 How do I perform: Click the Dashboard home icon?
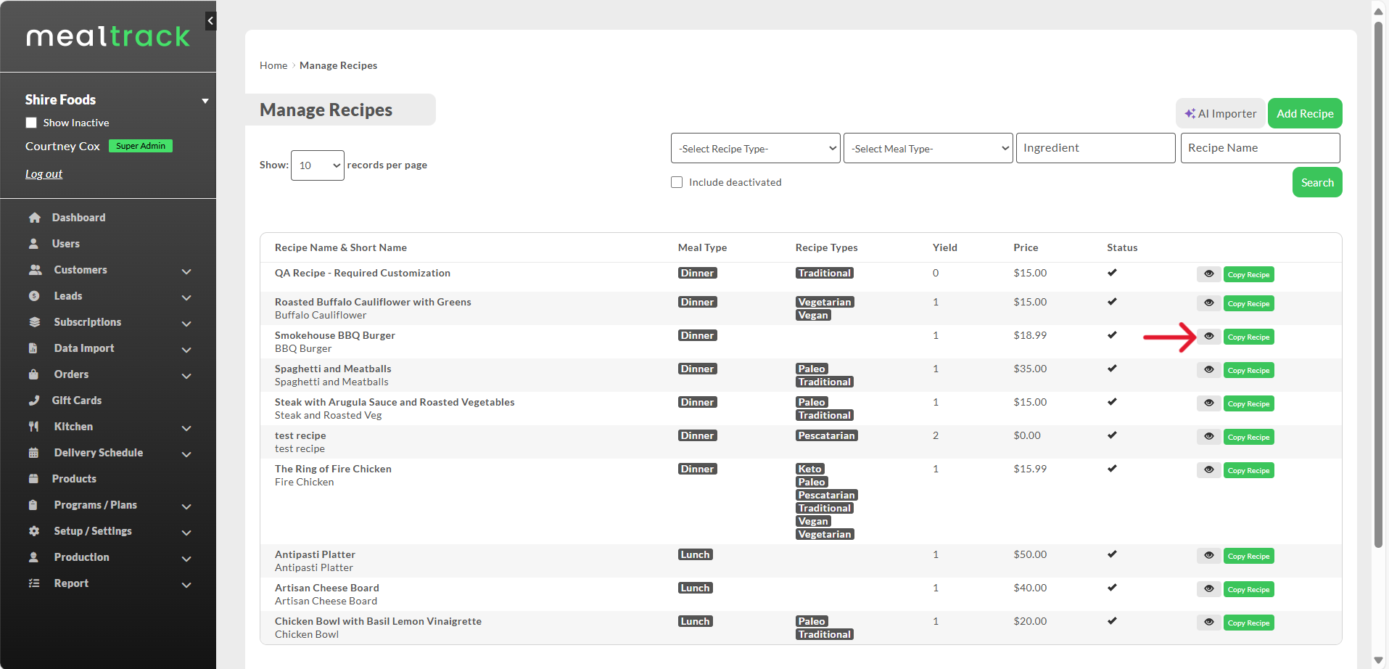34,218
